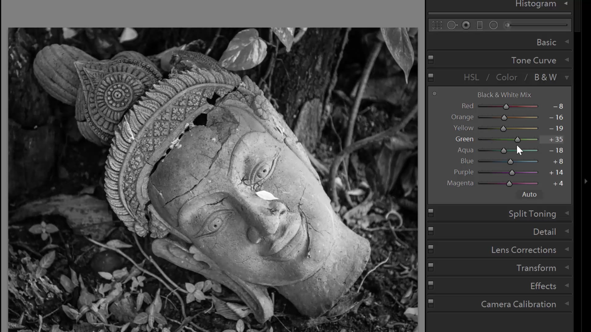Image resolution: width=591 pixels, height=332 pixels.
Task: Activate the Targeted Adjustment tool for B&W Mix
Action: [435, 94]
